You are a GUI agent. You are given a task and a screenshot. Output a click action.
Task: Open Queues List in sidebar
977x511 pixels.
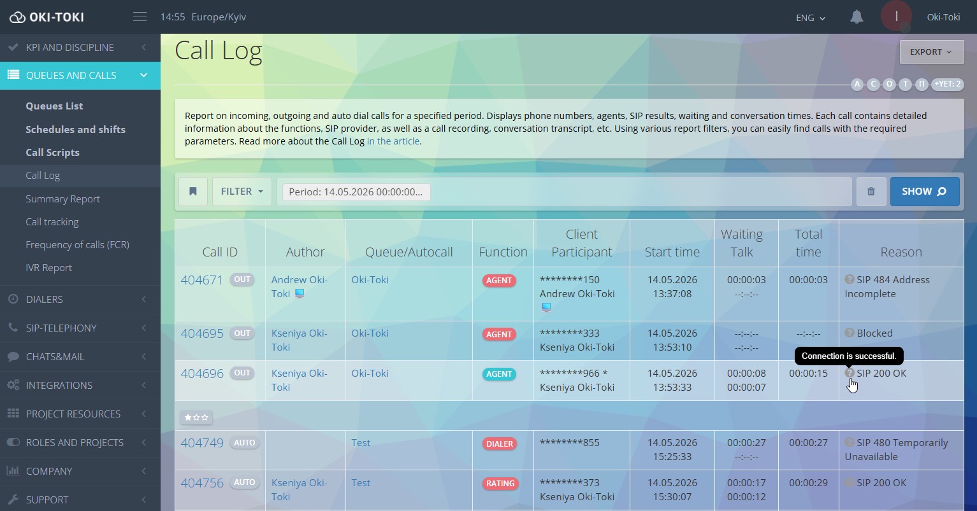coord(54,106)
